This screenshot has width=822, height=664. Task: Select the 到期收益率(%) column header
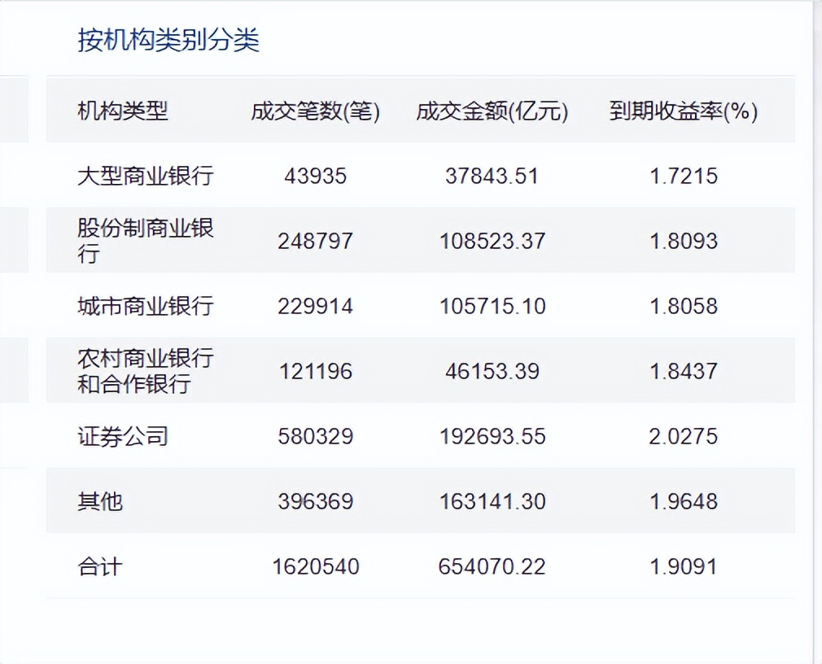pos(683,111)
